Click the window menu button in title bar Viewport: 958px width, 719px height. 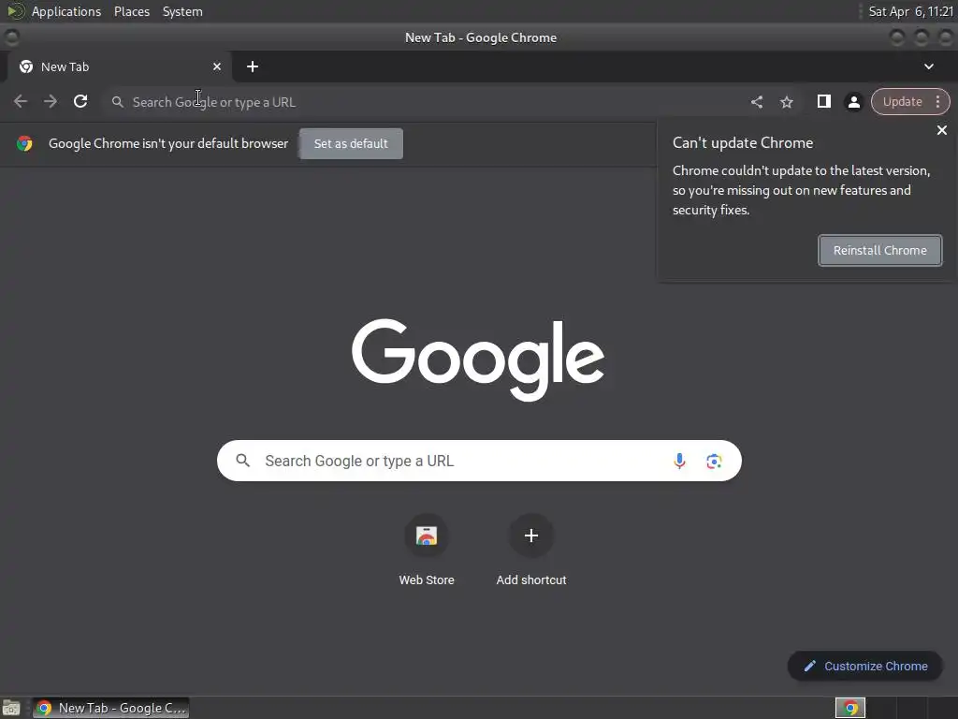pyautogui.click(x=11, y=37)
